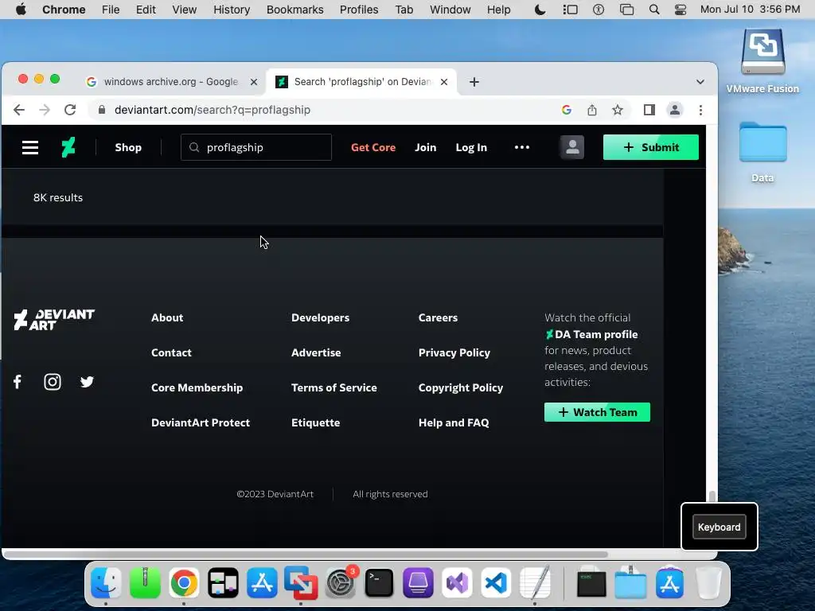Click the green DeviantArt logo in header
815x611 pixels.
(x=68, y=147)
